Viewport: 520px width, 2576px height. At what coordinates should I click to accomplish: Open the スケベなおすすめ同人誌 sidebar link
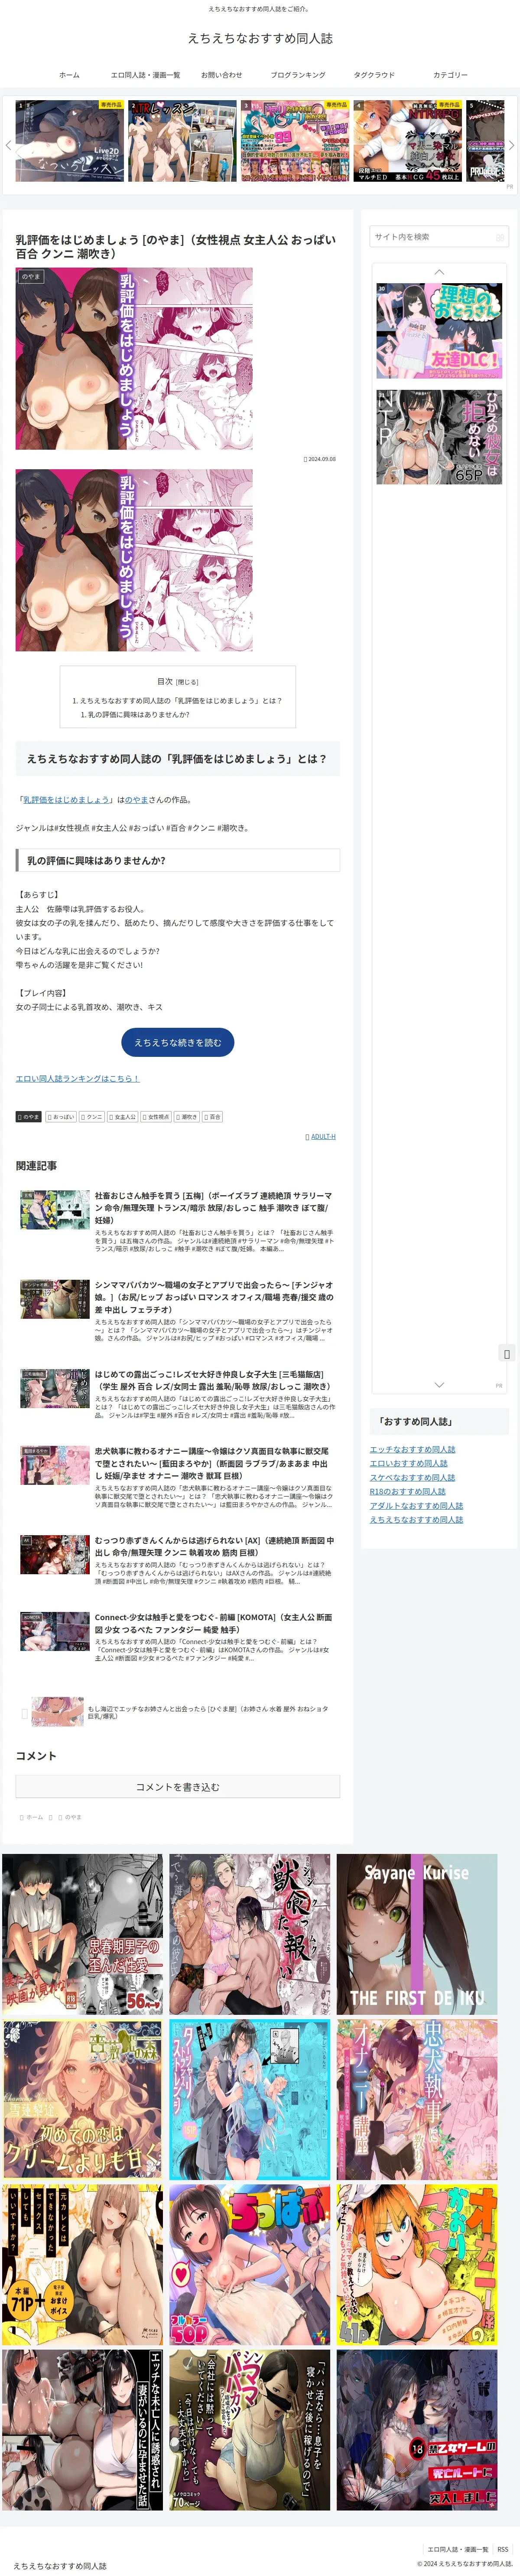click(412, 1477)
